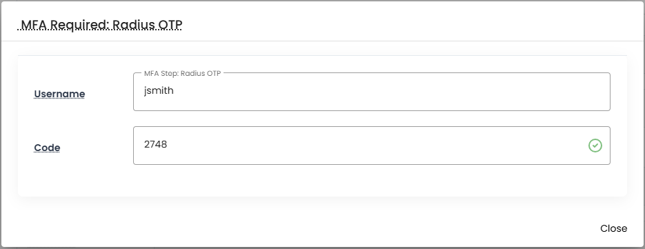
Task: Click the green validation checkmark icon
Action: (595, 146)
